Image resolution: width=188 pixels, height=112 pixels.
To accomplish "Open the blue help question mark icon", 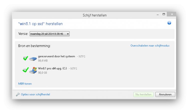I will pos(169,23).
